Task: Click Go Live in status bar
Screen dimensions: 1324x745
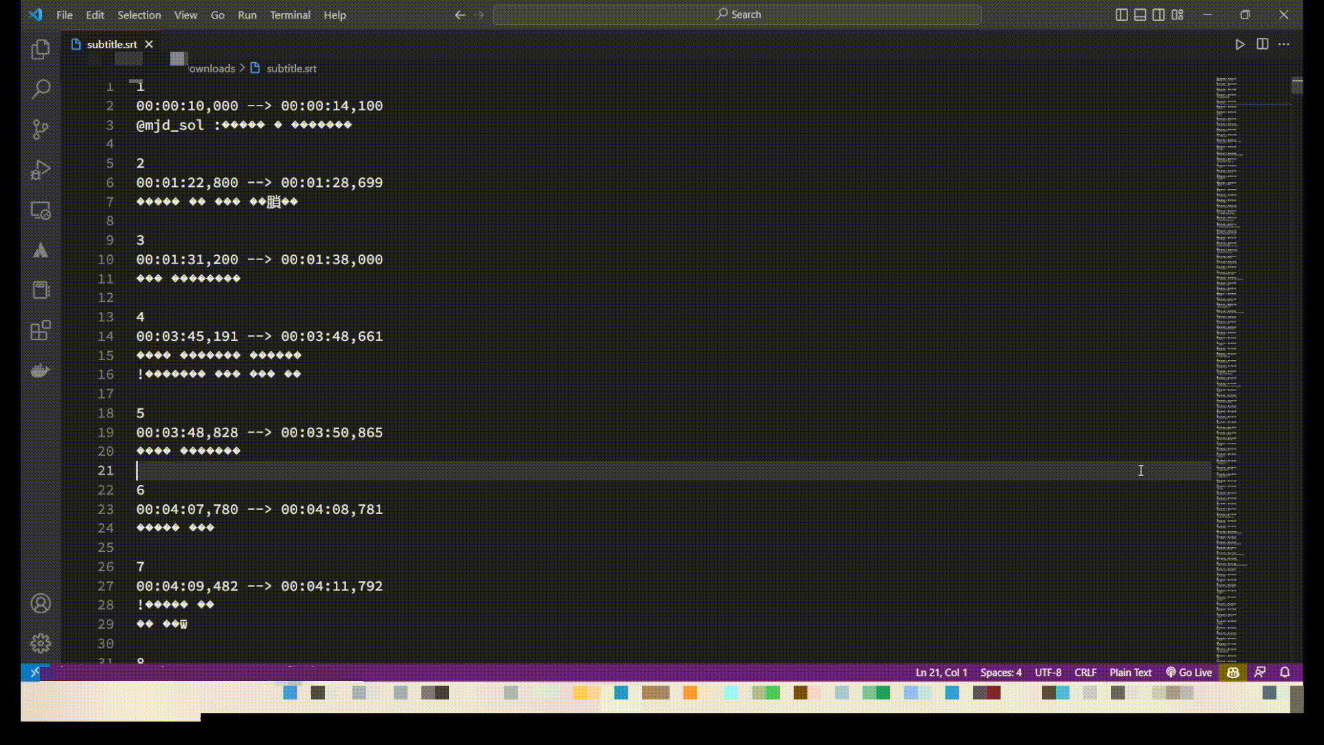Action: click(x=1189, y=673)
